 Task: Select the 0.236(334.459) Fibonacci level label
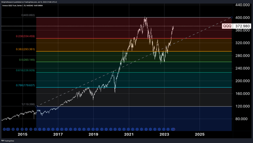[25, 36]
